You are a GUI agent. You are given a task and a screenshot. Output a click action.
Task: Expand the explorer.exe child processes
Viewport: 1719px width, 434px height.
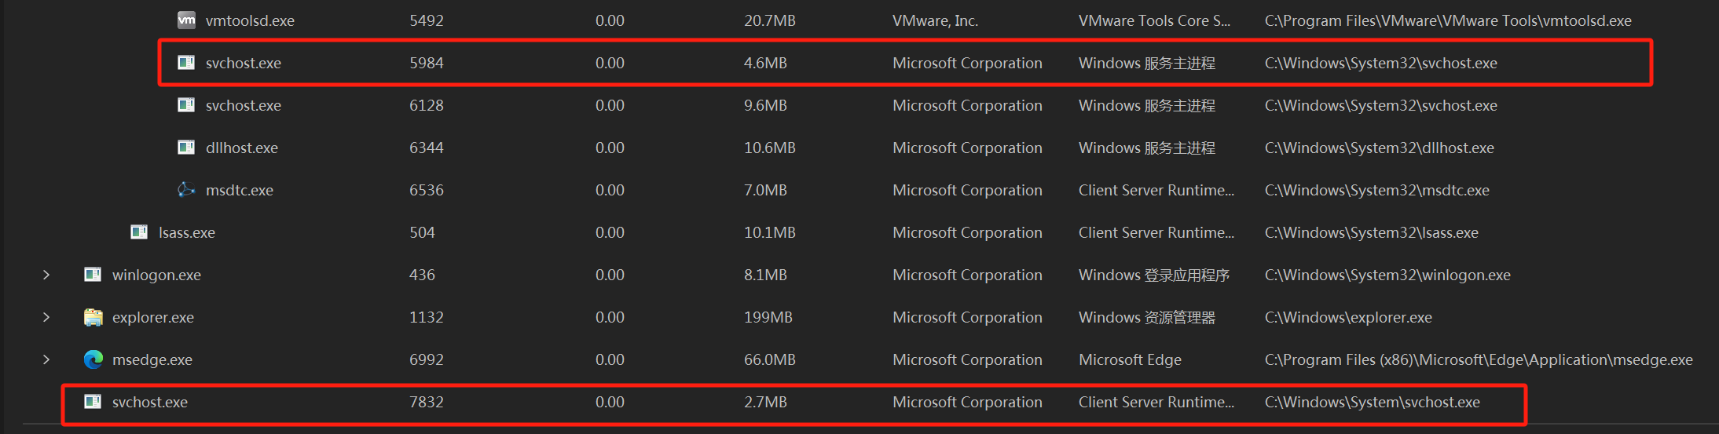coord(46,317)
